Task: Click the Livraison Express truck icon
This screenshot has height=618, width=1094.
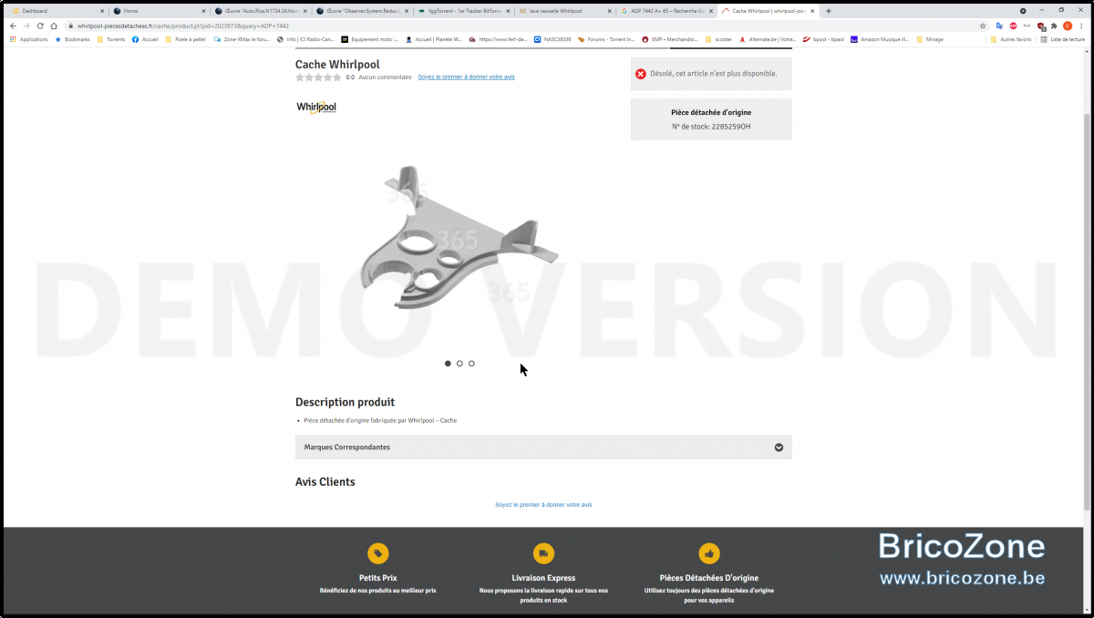Action: (543, 553)
